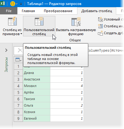The height and width of the screenshot is (129, 124).
Task: Switch to the Преобразование tab
Action: [58, 11]
